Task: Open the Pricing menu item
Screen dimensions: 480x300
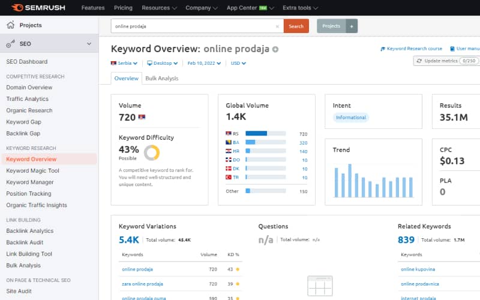Action: [123, 8]
